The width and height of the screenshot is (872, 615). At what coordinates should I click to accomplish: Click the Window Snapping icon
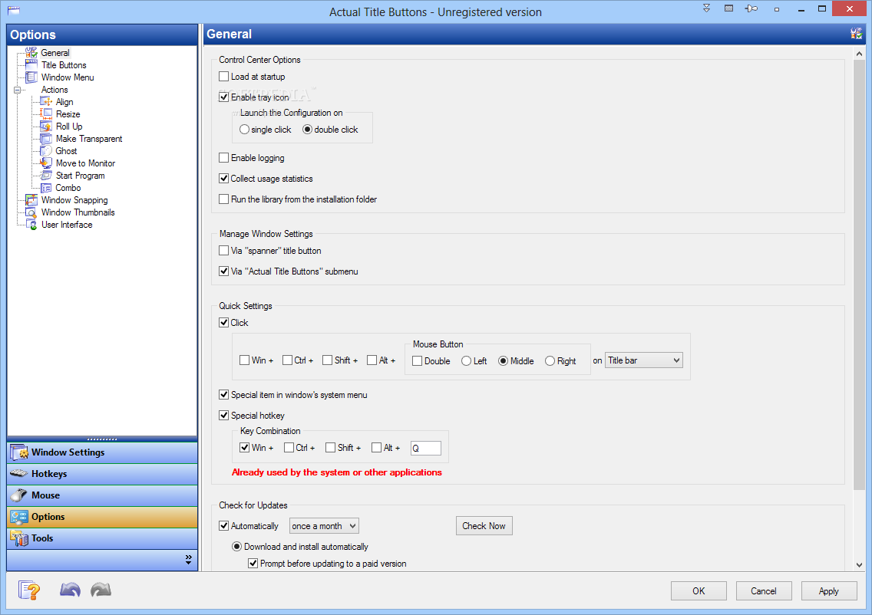(31, 200)
